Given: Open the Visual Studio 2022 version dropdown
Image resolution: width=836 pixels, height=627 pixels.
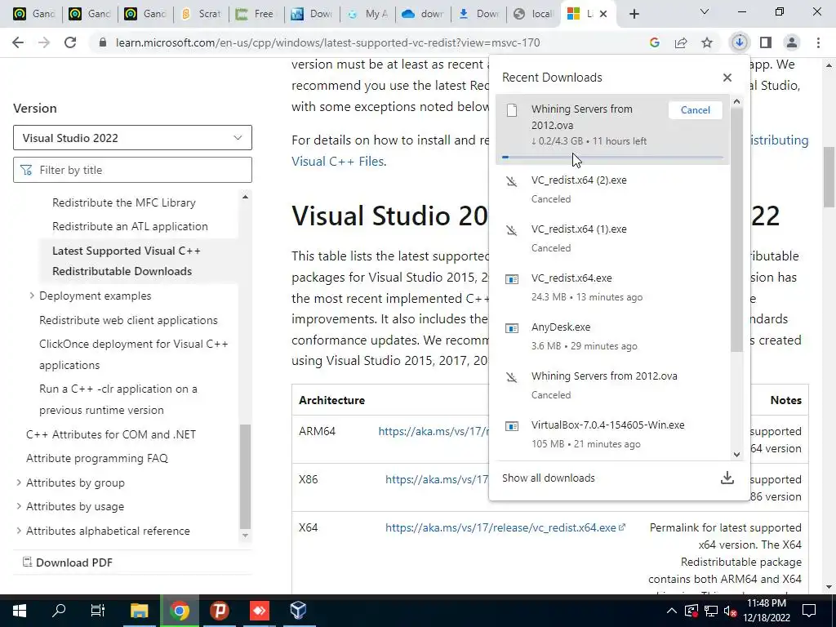Looking at the screenshot, I should tap(132, 137).
